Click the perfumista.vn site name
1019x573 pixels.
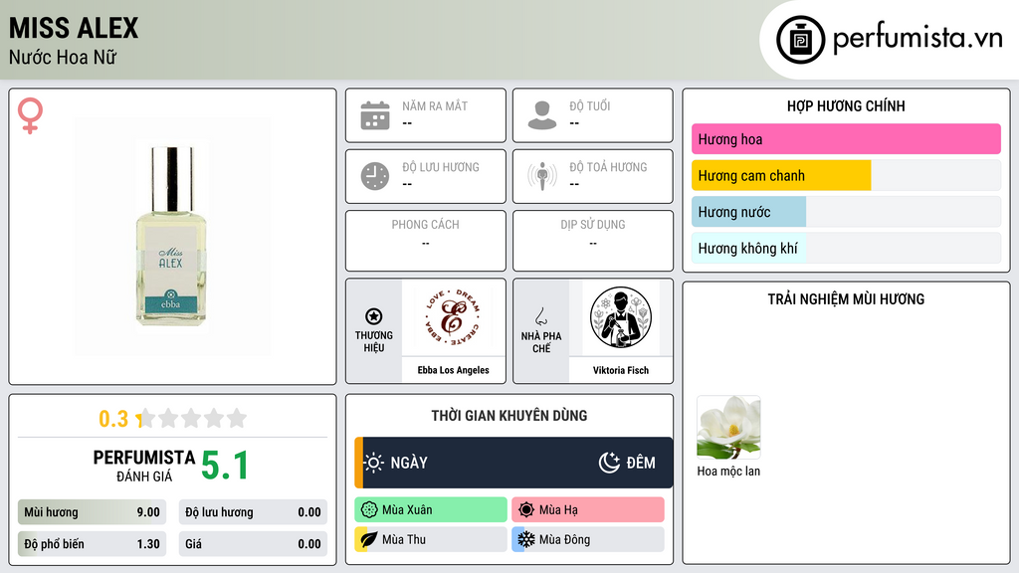pyautogui.click(x=917, y=39)
